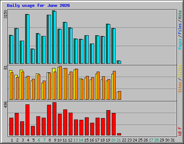Click day label 29 on the x-axis
The height and width of the screenshot is (144, 184).
(x=162, y=140)
